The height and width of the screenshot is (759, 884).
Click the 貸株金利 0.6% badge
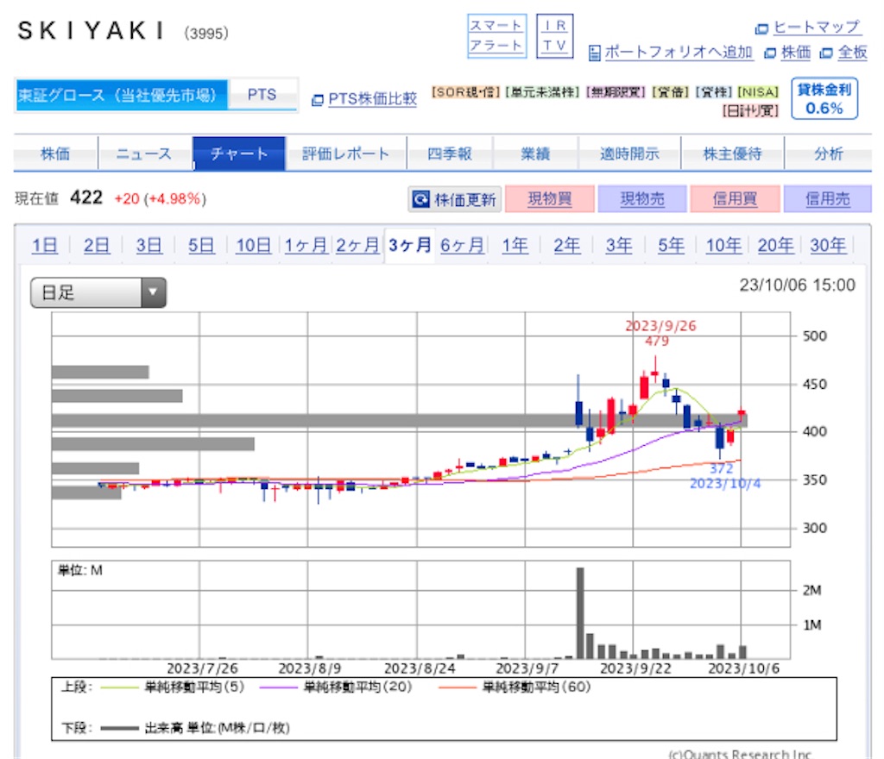pos(824,98)
